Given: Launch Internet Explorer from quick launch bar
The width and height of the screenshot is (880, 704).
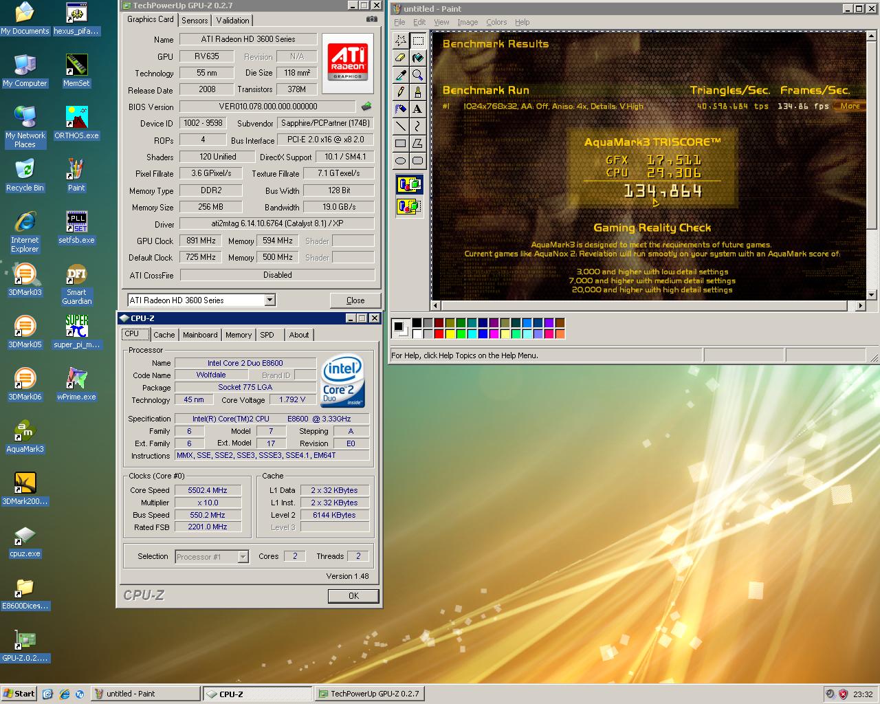Looking at the screenshot, I should click(x=64, y=694).
